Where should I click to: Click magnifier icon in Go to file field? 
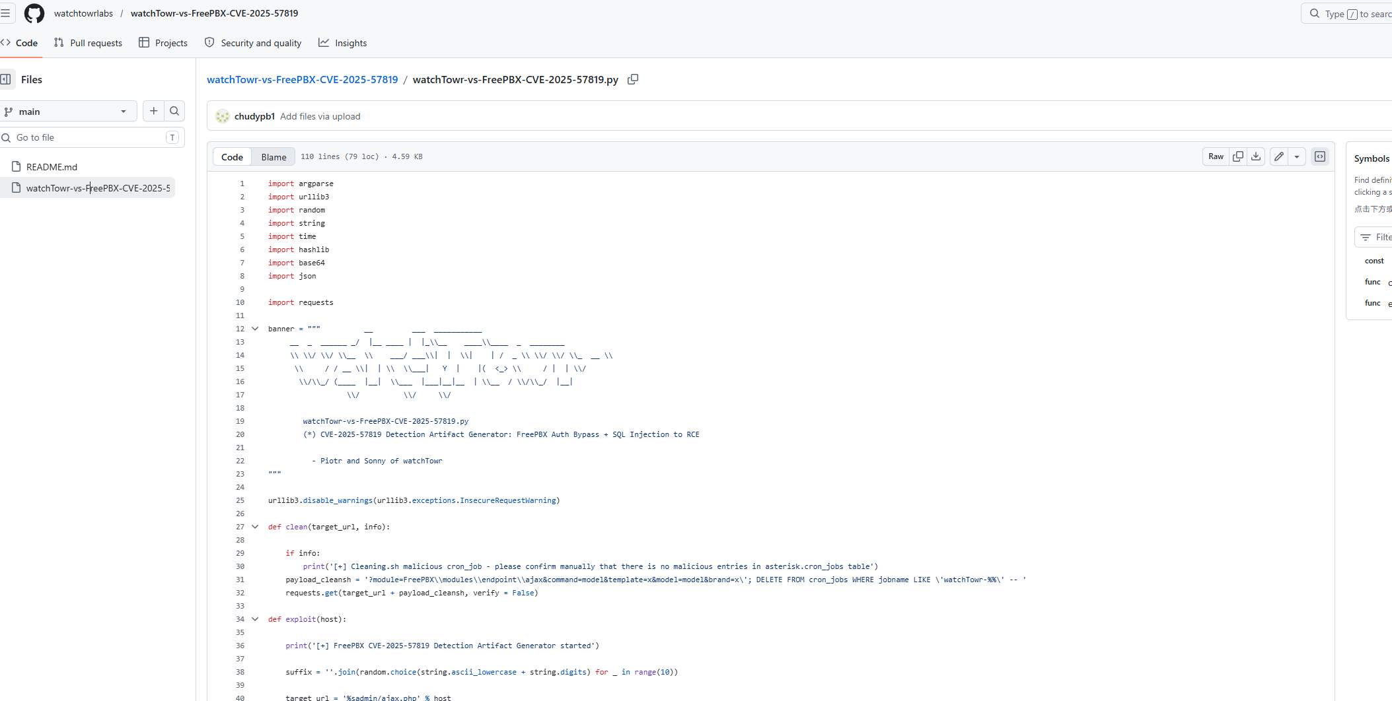tap(6, 137)
